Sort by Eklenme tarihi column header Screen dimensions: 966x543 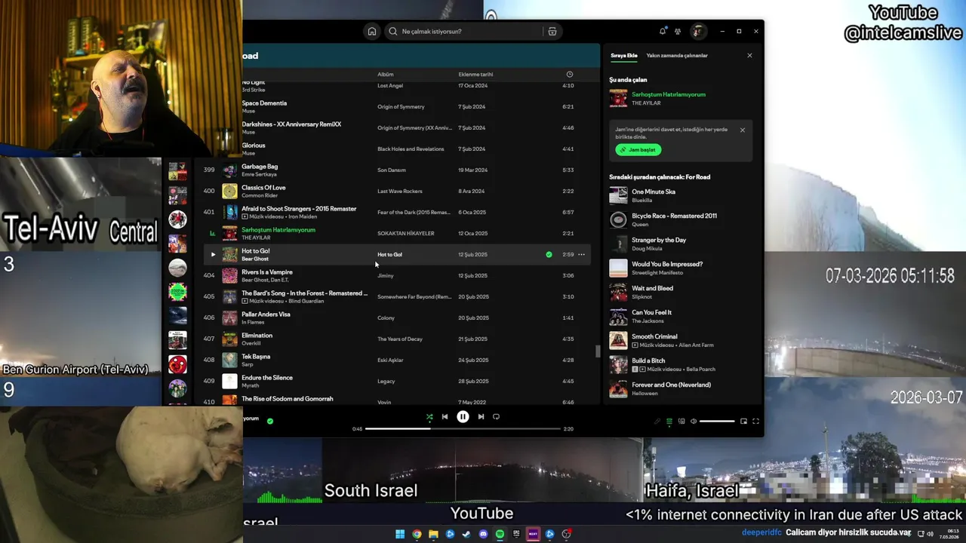pyautogui.click(x=475, y=74)
